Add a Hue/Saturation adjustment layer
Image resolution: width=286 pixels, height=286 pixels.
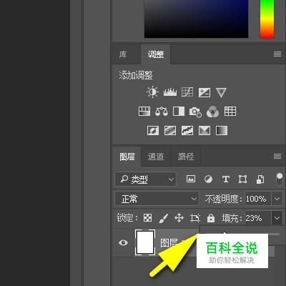(x=144, y=112)
